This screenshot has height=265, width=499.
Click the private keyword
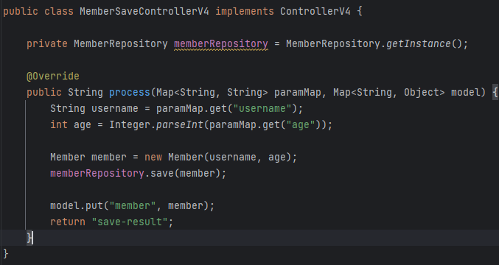coord(46,44)
